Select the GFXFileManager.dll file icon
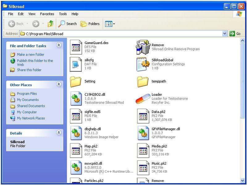 click(x=143, y=133)
